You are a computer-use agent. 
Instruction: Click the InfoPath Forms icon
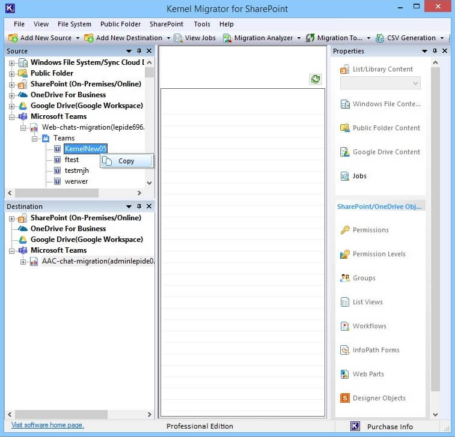coord(345,350)
